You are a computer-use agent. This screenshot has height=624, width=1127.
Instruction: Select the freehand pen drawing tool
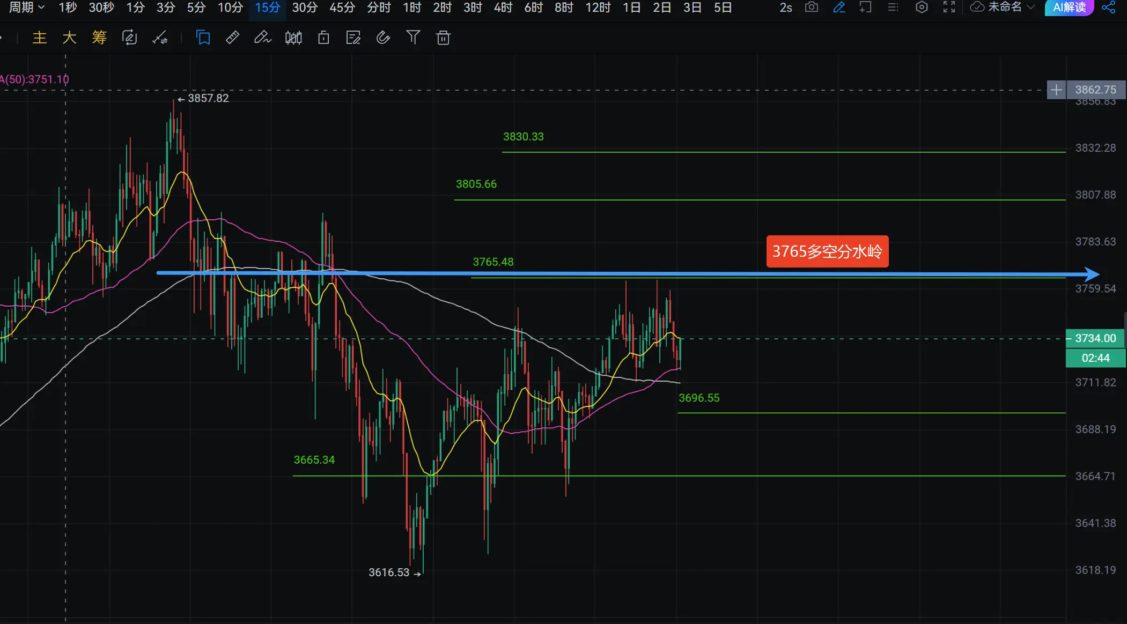(x=263, y=38)
